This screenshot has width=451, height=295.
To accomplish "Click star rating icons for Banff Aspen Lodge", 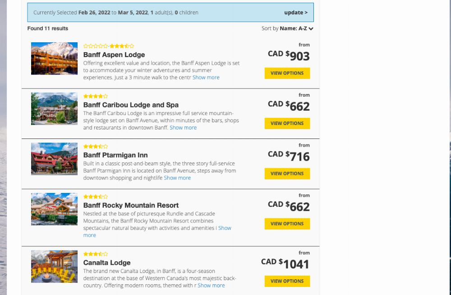I will click(x=109, y=46).
